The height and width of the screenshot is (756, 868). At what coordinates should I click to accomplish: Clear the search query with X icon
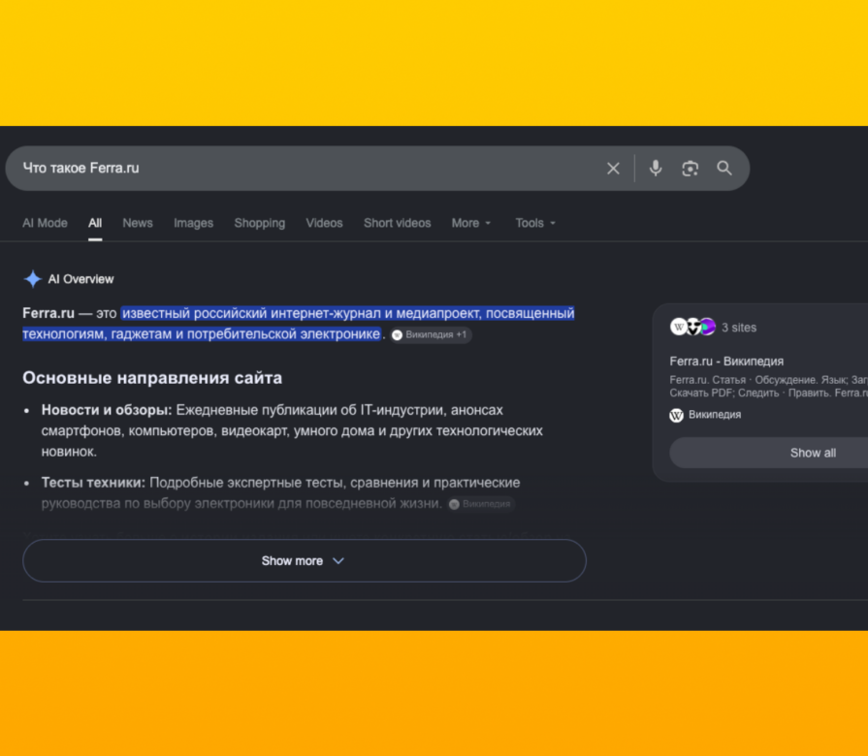tap(613, 169)
